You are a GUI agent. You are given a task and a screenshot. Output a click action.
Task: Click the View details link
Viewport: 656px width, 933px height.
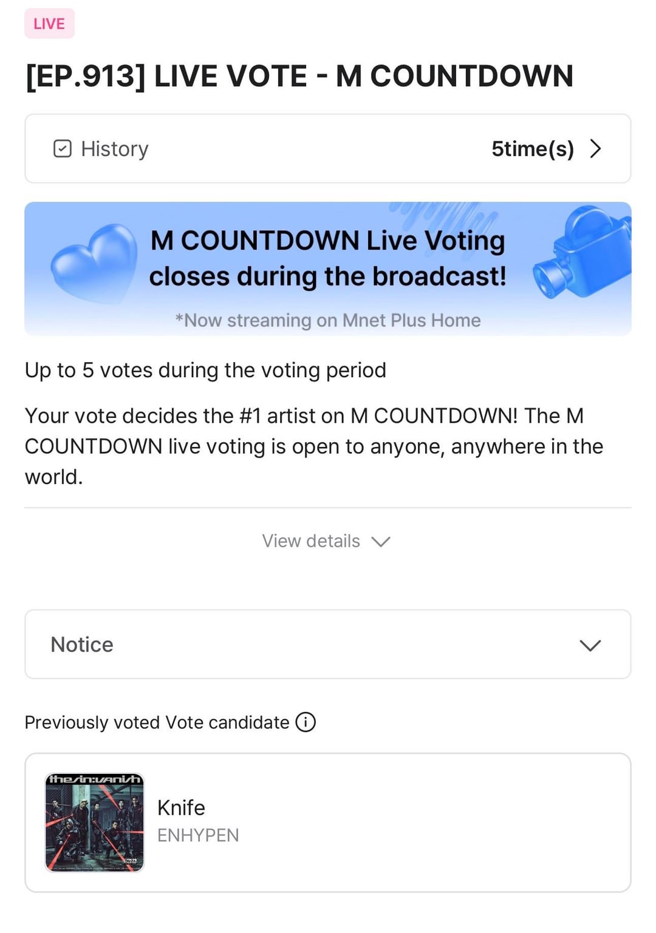pyautogui.click(x=311, y=541)
